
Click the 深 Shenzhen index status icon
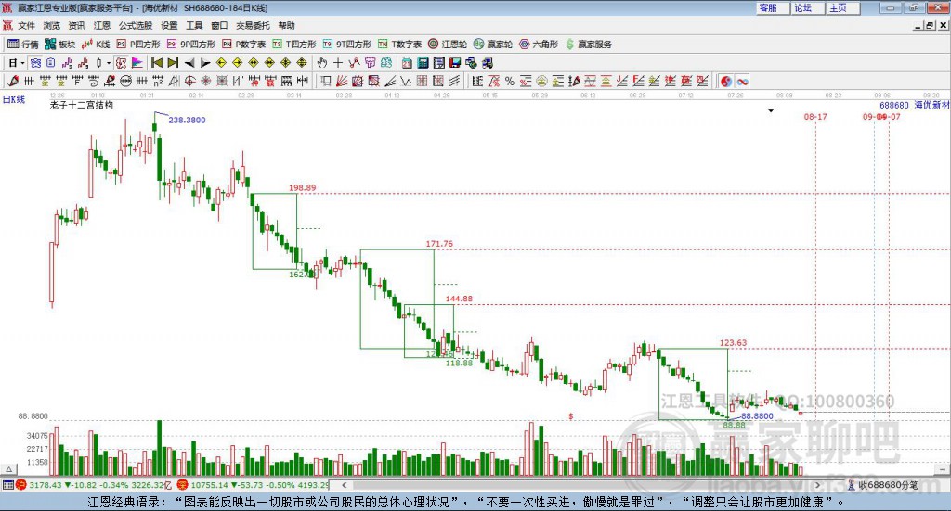[x=182, y=485]
